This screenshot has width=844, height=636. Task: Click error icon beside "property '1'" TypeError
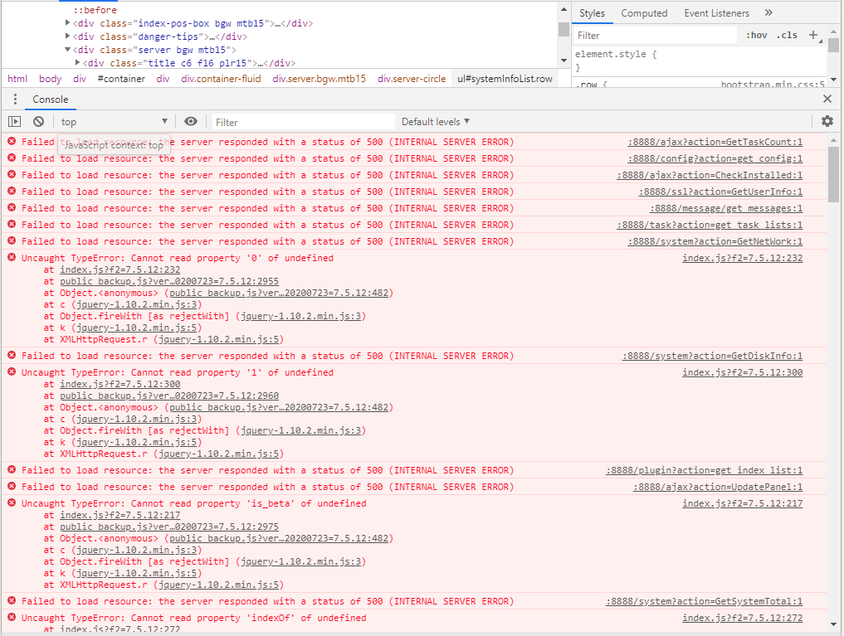coord(12,372)
